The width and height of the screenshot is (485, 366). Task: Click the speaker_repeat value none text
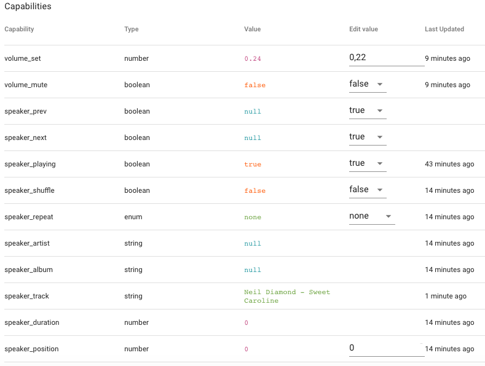pyautogui.click(x=253, y=217)
